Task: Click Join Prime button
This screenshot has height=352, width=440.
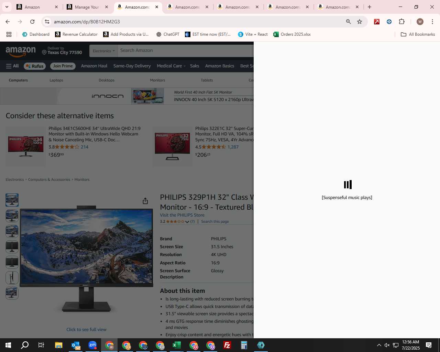Action: coord(63,66)
